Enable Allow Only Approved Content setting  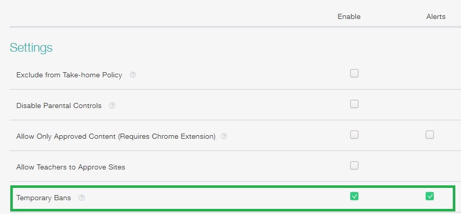tap(354, 135)
